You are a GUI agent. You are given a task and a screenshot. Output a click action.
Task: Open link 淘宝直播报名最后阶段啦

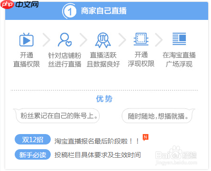(x=97, y=141)
